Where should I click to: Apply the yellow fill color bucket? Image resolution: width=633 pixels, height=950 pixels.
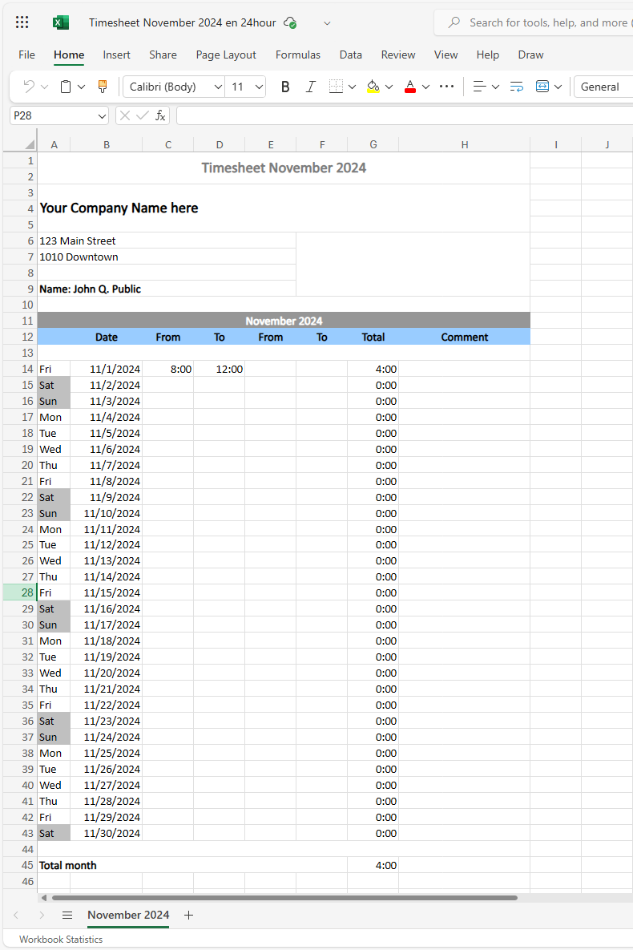click(373, 87)
